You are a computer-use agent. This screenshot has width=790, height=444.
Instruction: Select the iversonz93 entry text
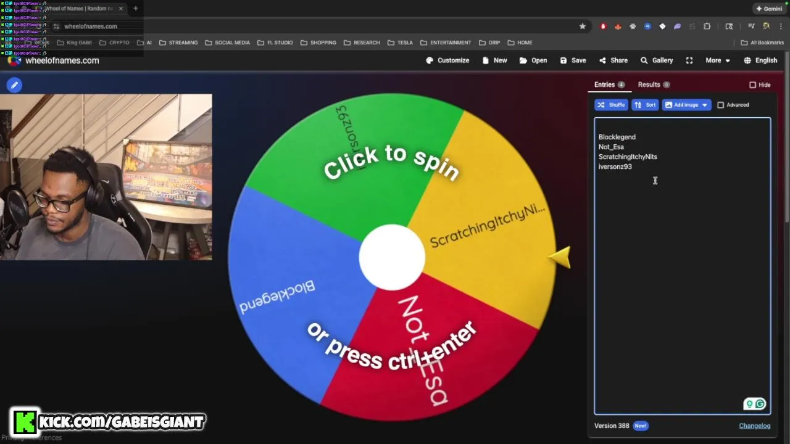tap(615, 166)
